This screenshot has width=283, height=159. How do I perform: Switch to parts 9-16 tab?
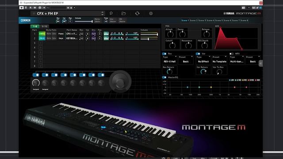tap(44, 26)
